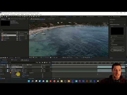127x95 pixels.
Task: Select the Clone Stamp tool
Action: 31,16
